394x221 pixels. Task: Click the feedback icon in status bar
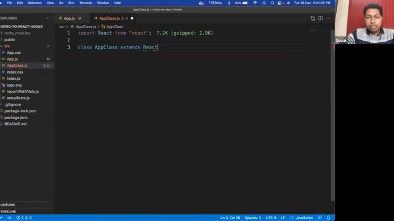320,218
